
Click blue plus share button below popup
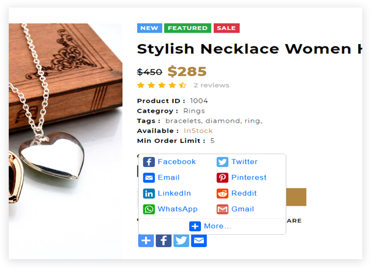(146, 241)
